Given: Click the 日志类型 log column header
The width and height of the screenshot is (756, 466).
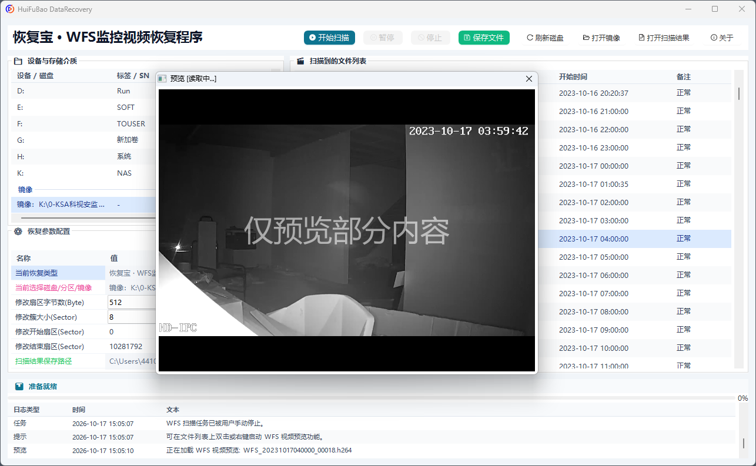Looking at the screenshot, I should (x=26, y=410).
